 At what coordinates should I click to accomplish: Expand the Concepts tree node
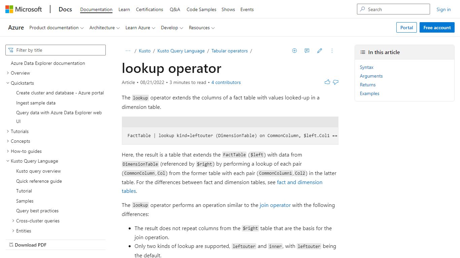(x=8, y=141)
